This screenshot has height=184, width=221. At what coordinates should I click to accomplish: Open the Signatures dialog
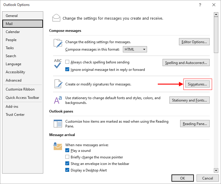coord(197,84)
